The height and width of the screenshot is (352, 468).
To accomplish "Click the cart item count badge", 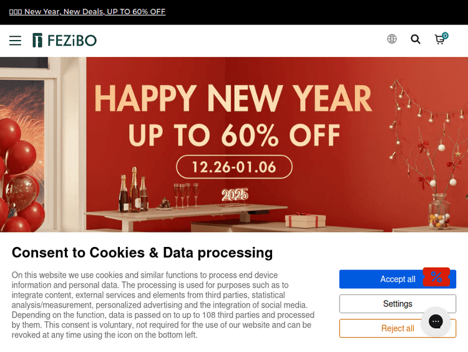I will tap(445, 36).
